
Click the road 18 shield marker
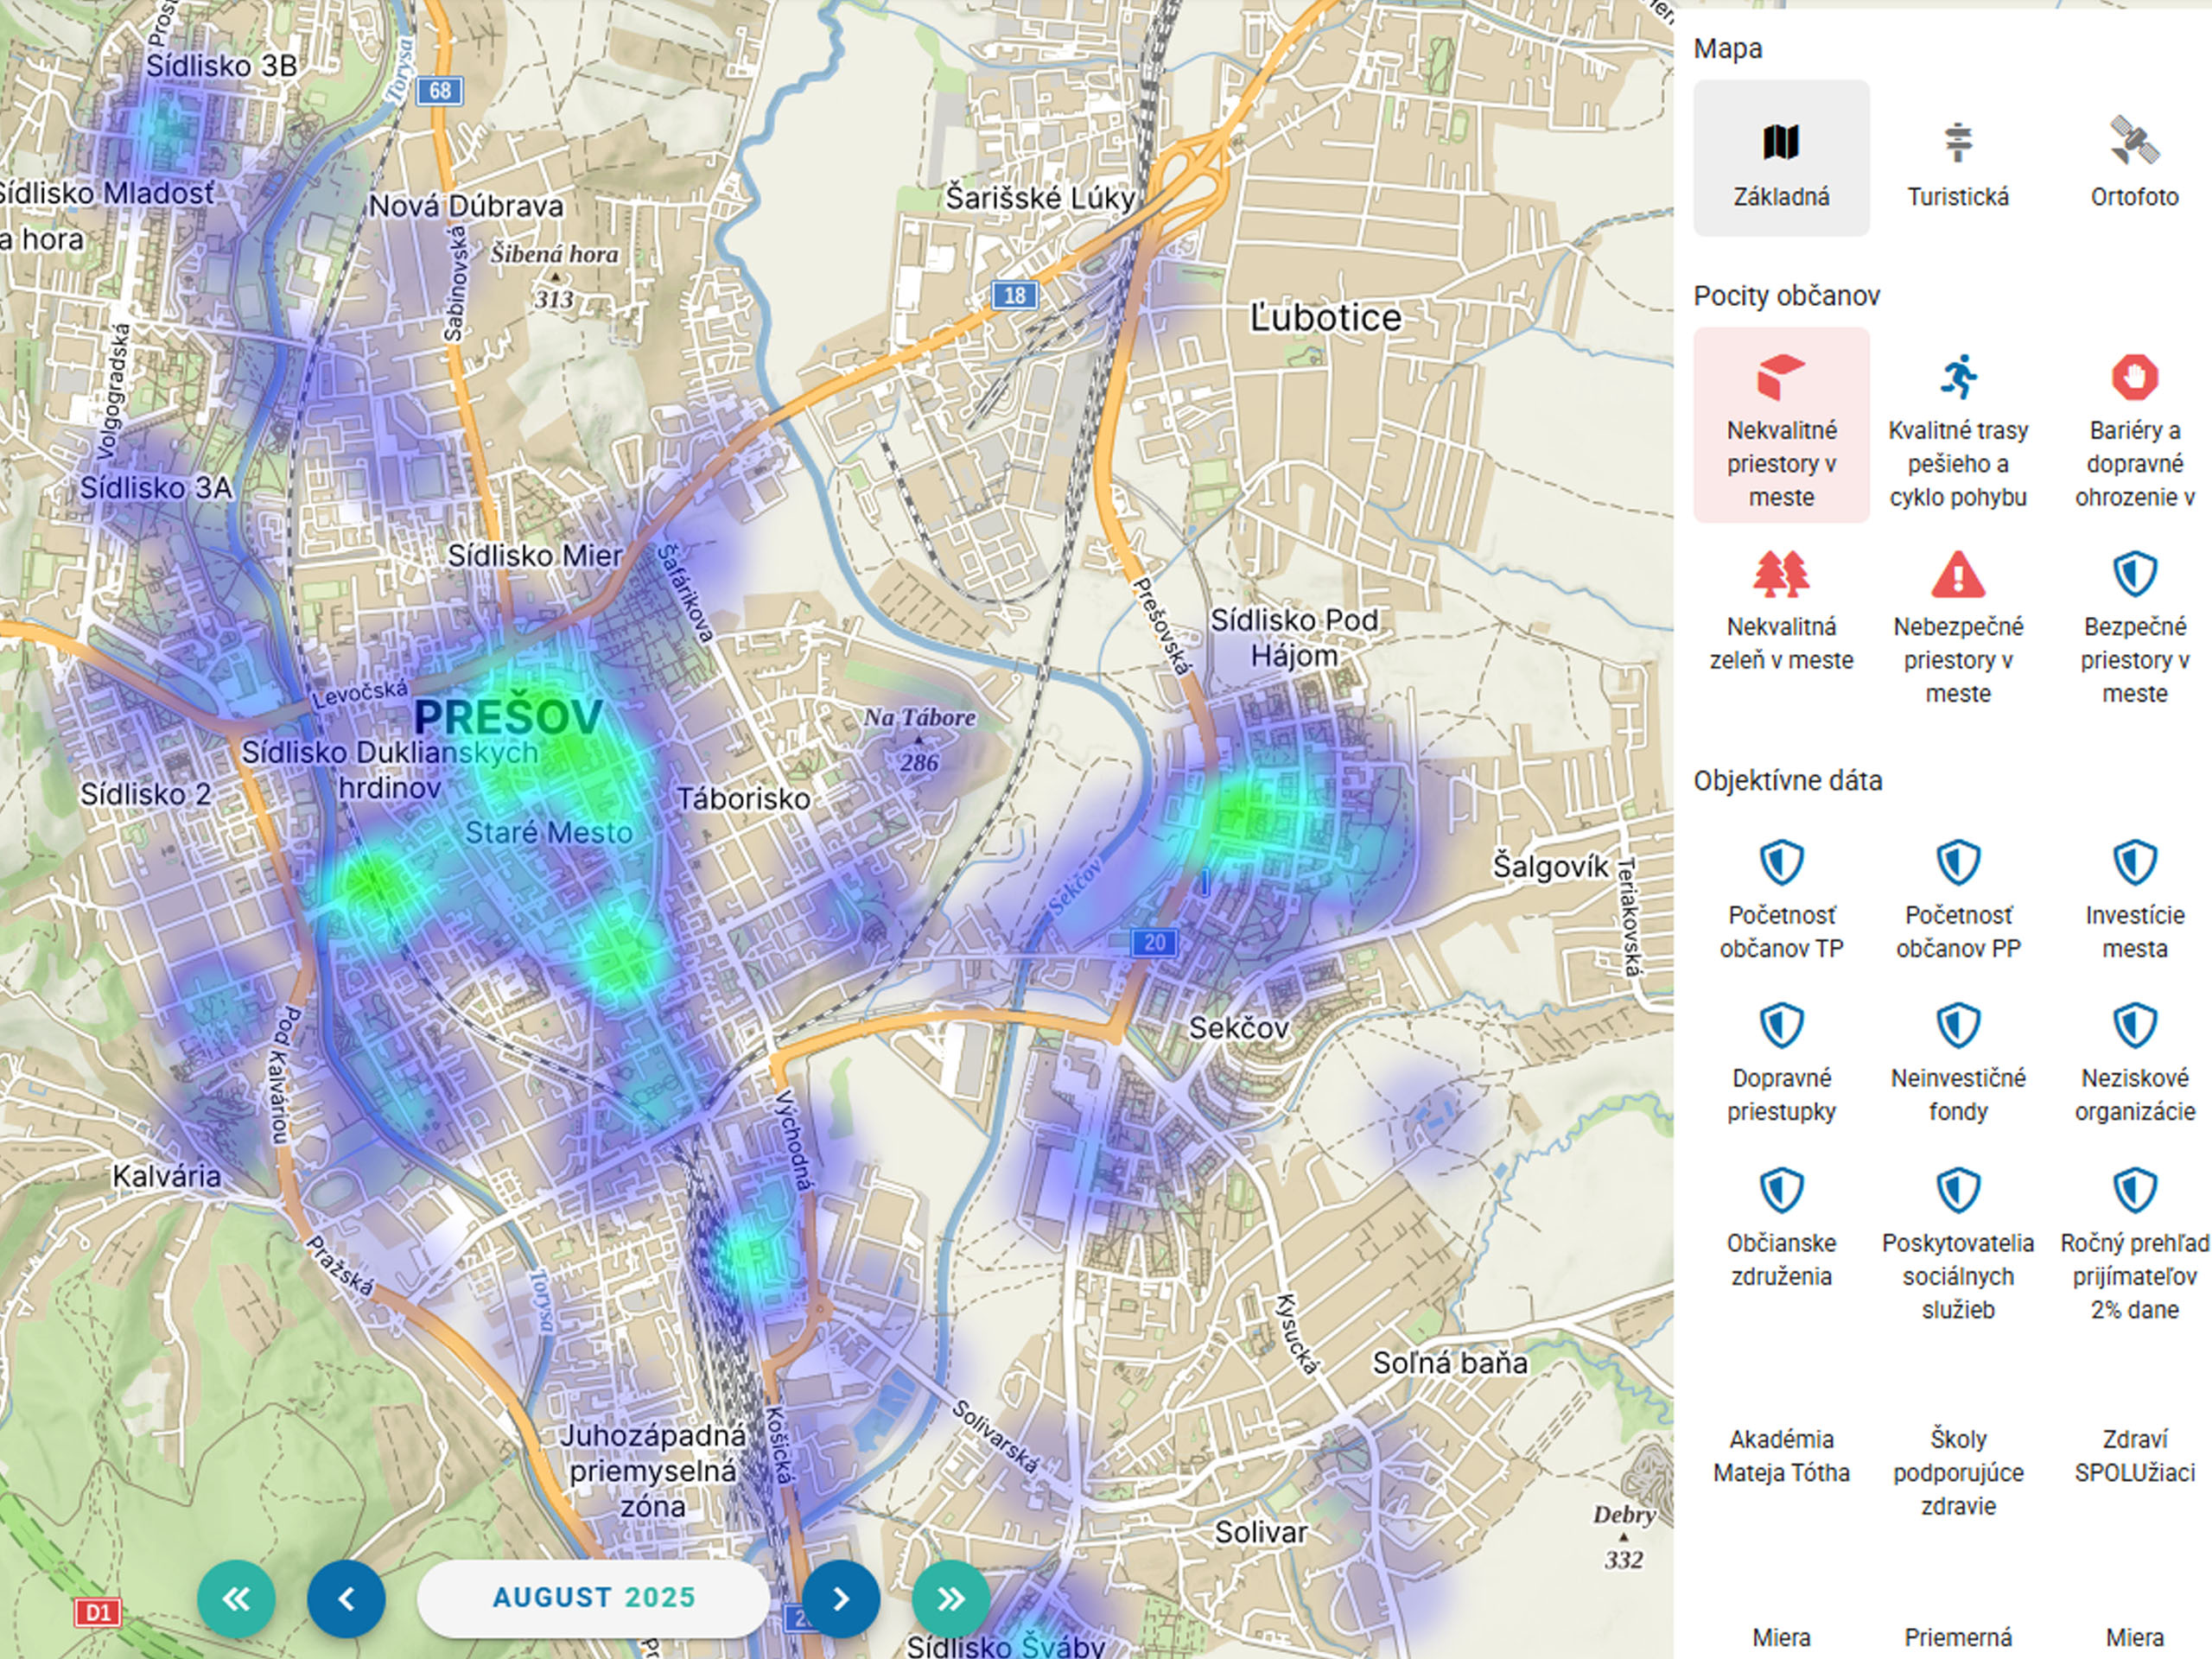(x=1014, y=295)
